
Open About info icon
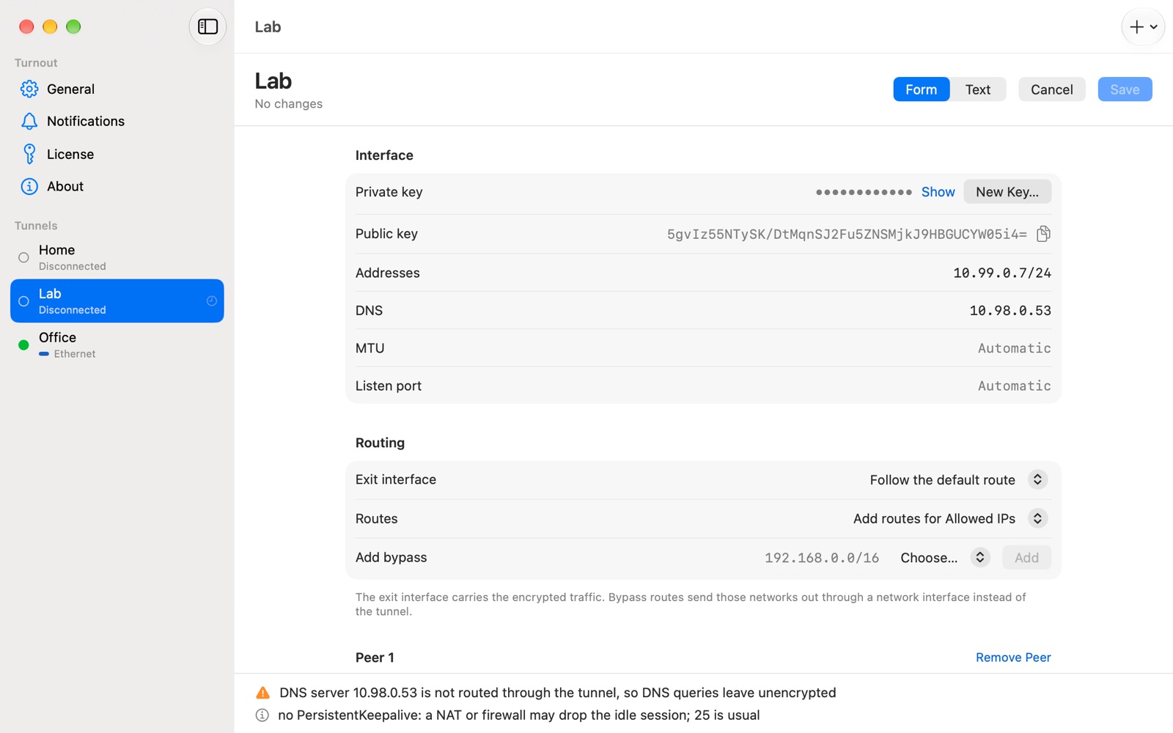(29, 186)
